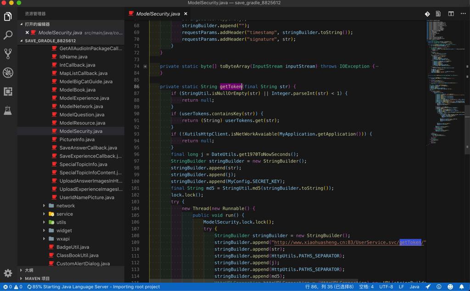Open the Test flask view in activity bar

(x=8, y=111)
